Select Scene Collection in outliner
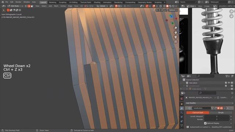The height and width of the screenshot is (132, 235). coord(192,80)
